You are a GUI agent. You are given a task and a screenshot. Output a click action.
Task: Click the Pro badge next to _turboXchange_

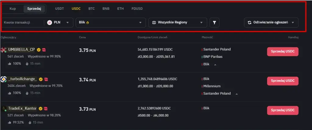46,79
